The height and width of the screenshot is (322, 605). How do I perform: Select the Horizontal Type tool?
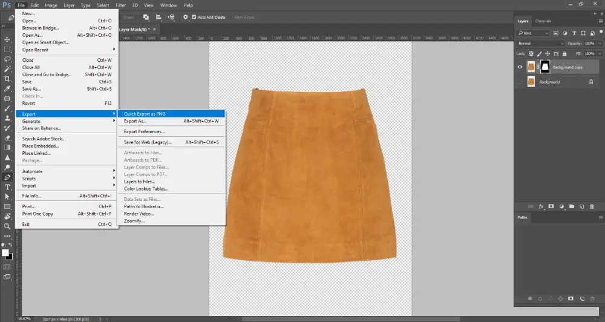point(7,187)
